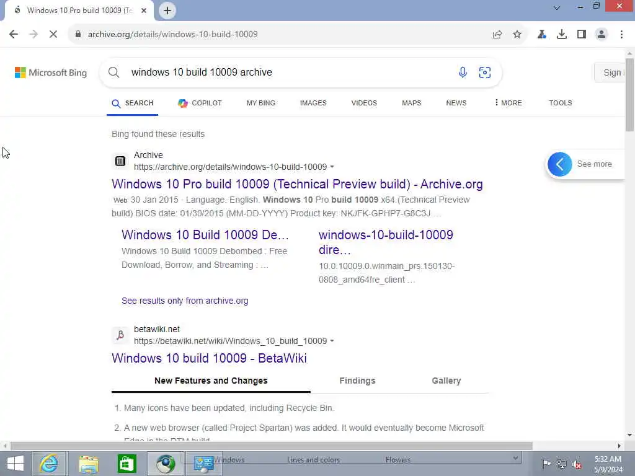The width and height of the screenshot is (635, 476).
Task: Click the Microsoft Bing logo
Action: 51,73
